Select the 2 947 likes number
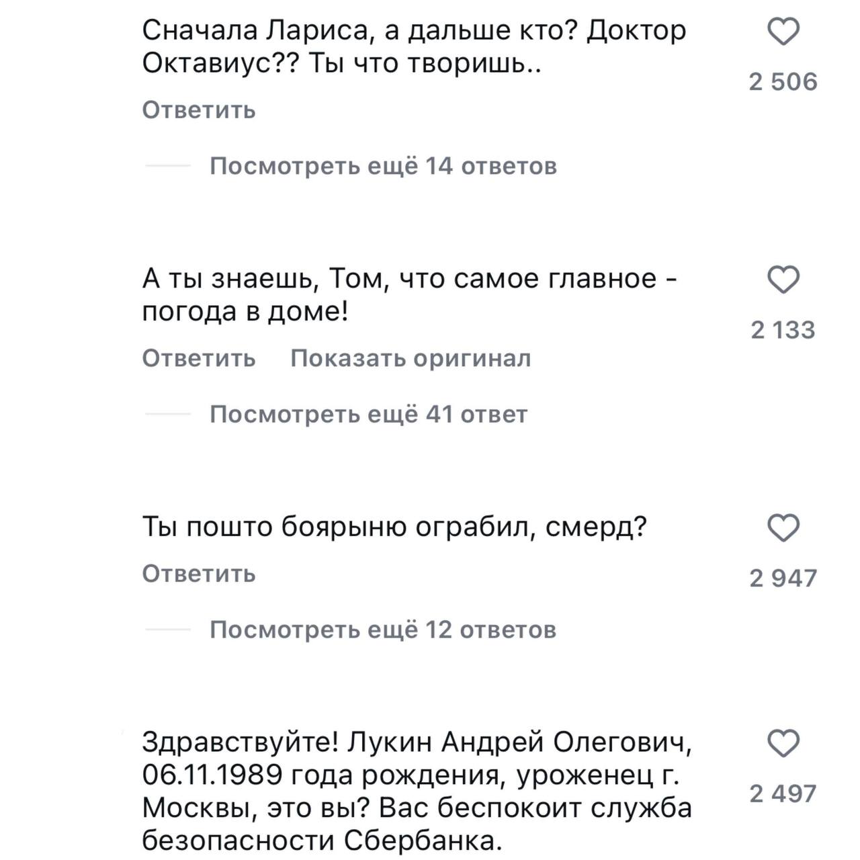 coord(783,578)
